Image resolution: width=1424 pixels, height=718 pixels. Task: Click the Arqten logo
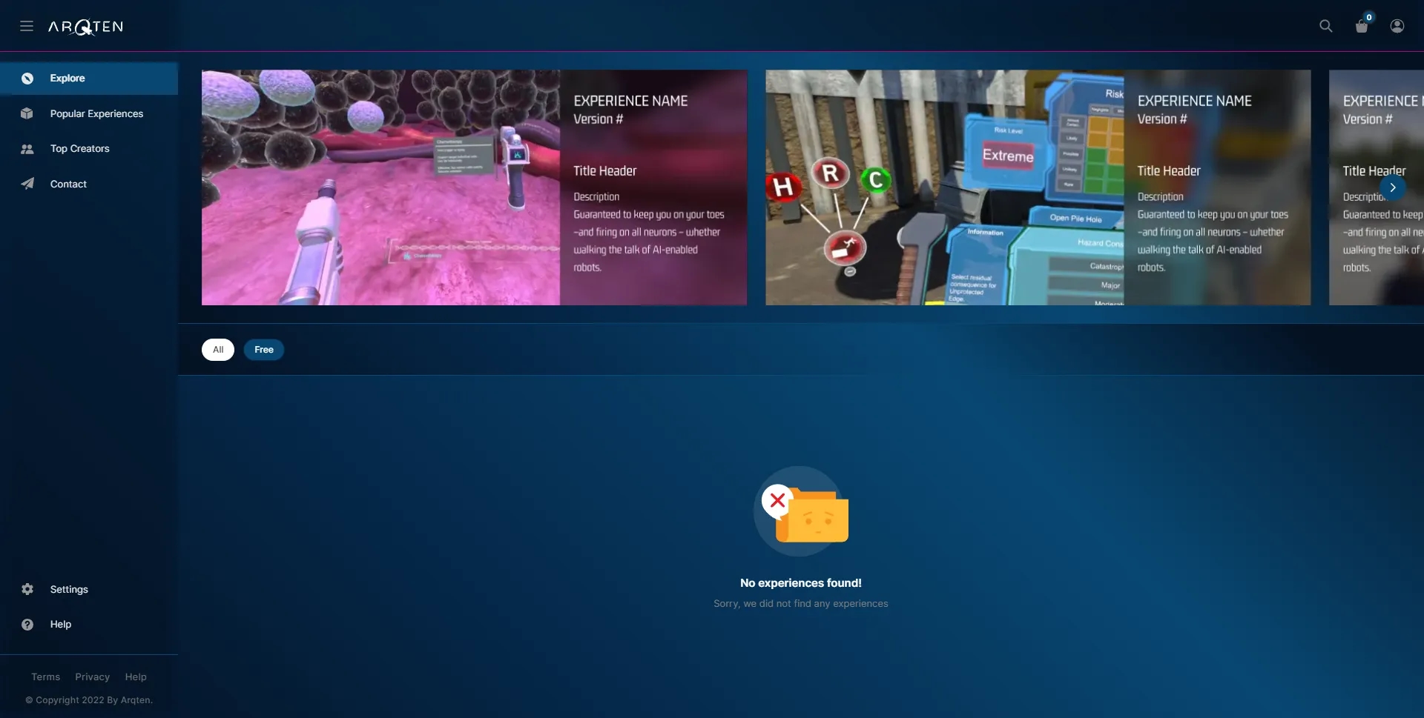coord(85,27)
